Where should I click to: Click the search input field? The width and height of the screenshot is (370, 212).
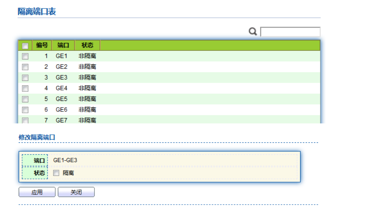click(x=290, y=32)
